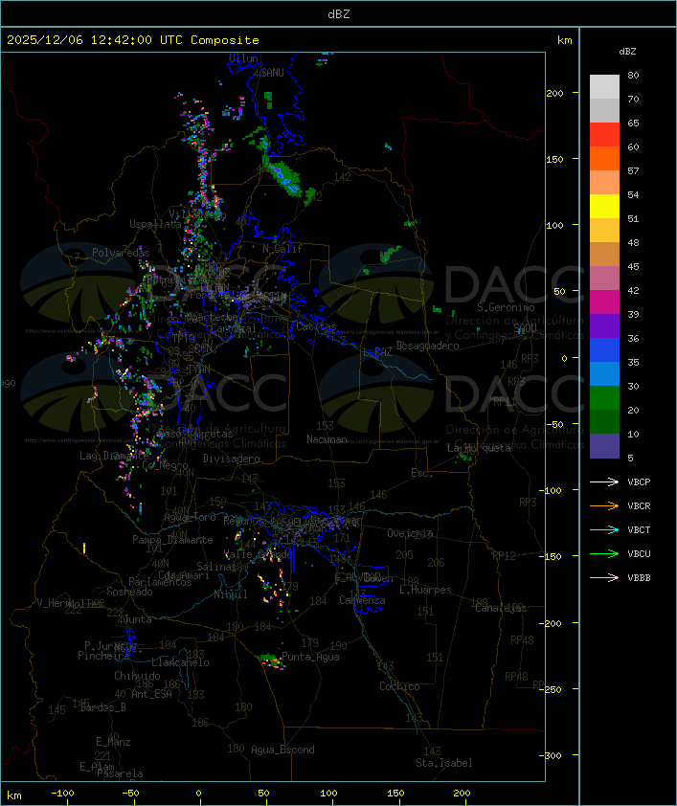
Task: Select the red 65 dBZ legend swatch
Action: (x=604, y=135)
